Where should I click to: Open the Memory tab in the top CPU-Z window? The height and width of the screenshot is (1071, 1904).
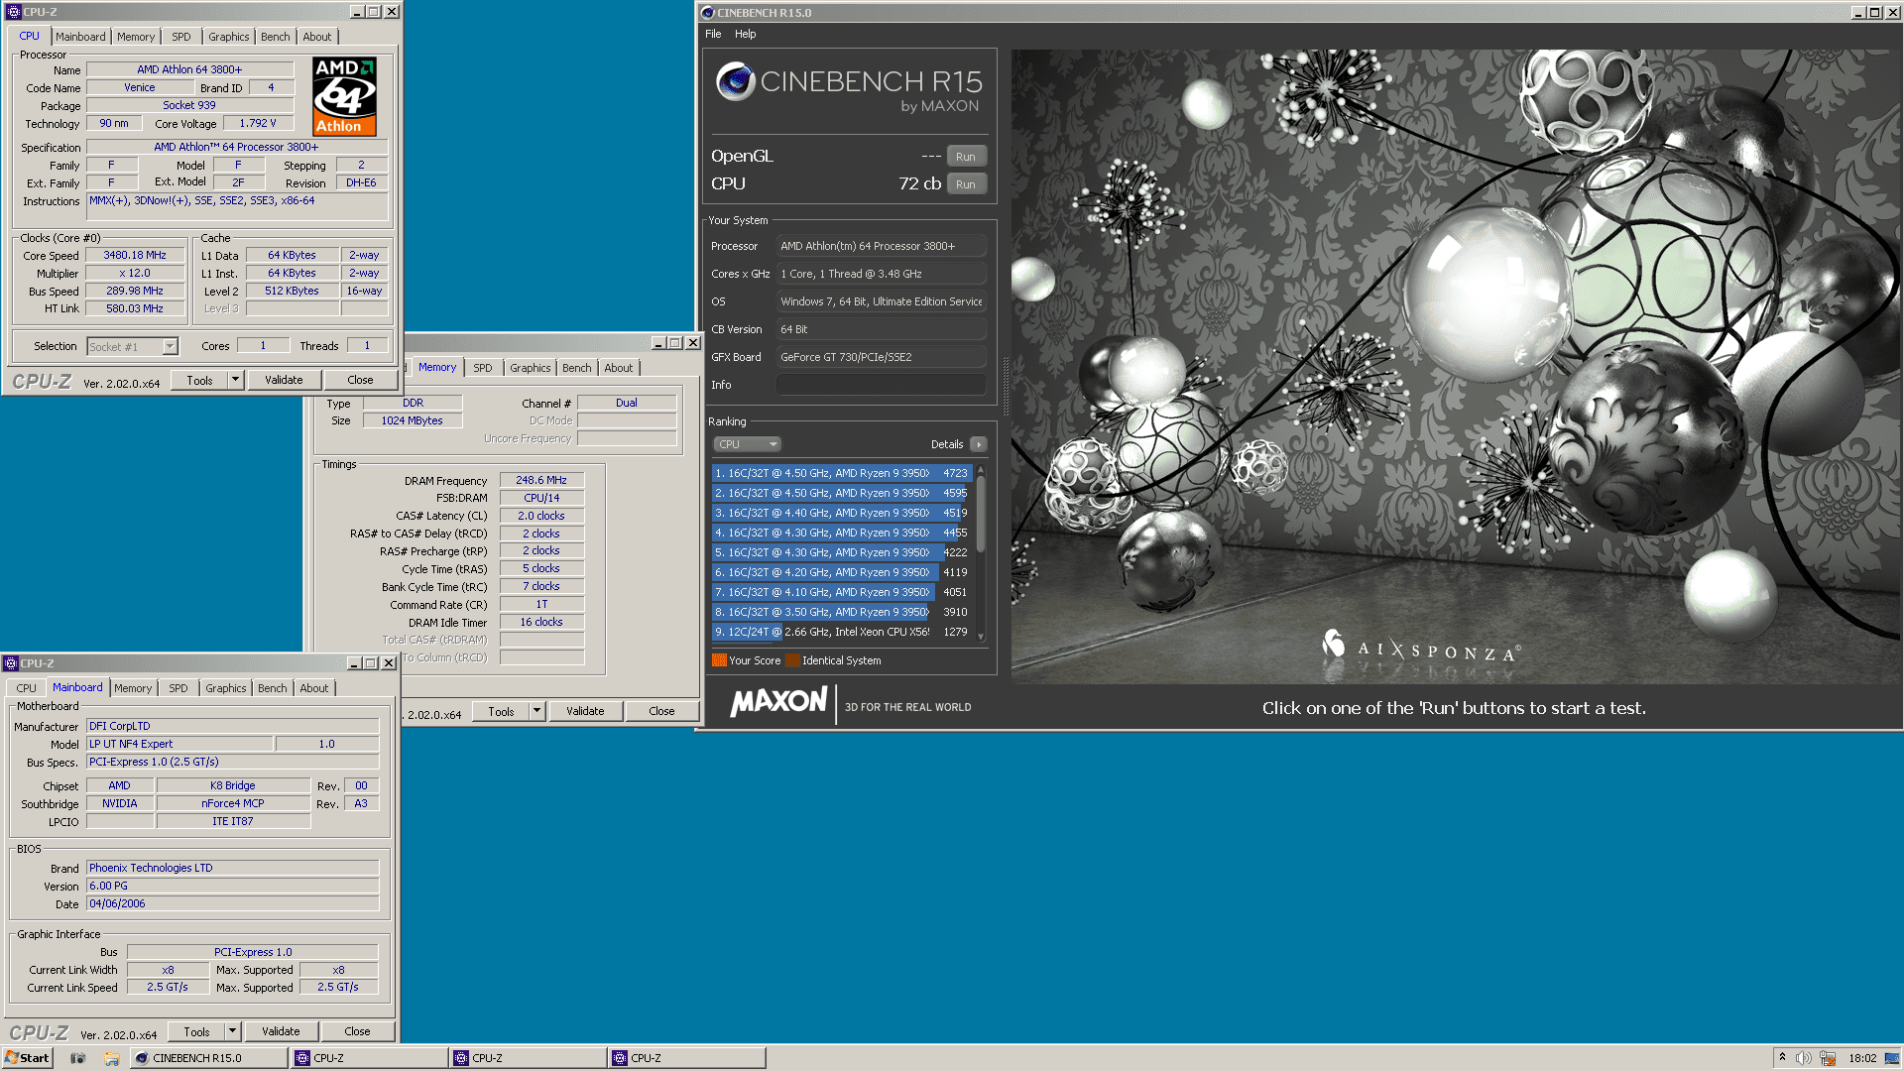[136, 37]
